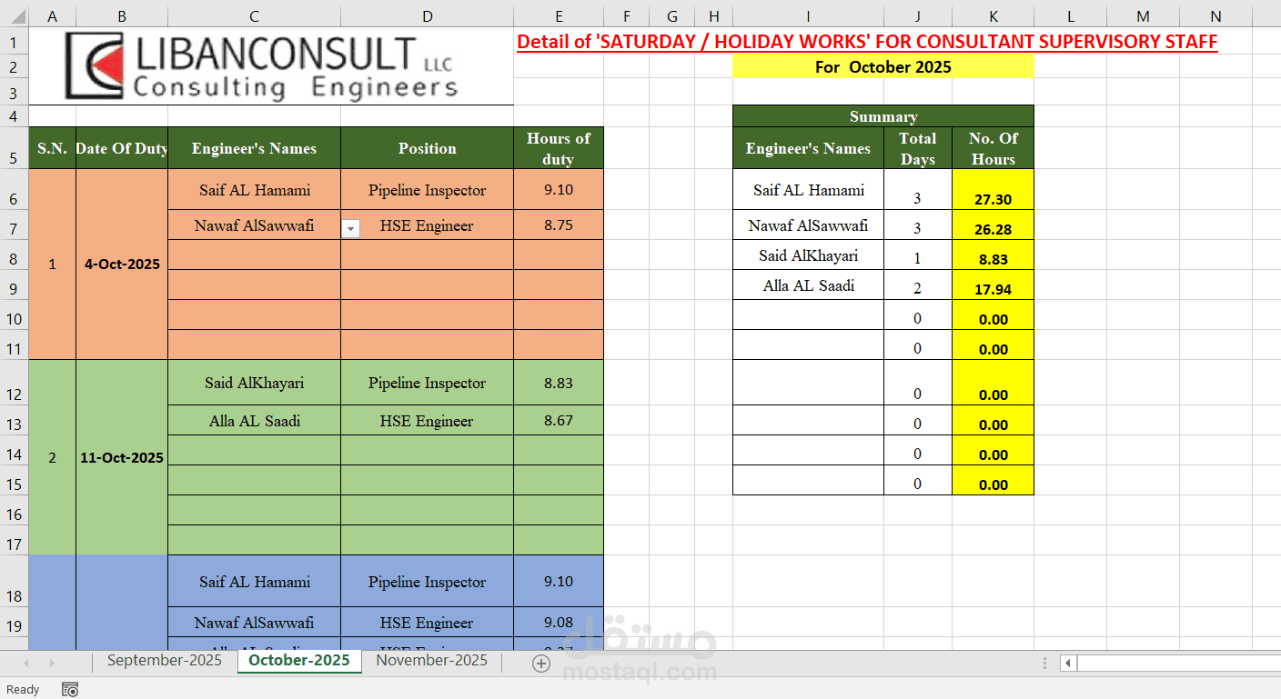Viewport: 1281px width, 699px height.
Task: Select Total Days value 2 cell
Action: [x=918, y=285]
